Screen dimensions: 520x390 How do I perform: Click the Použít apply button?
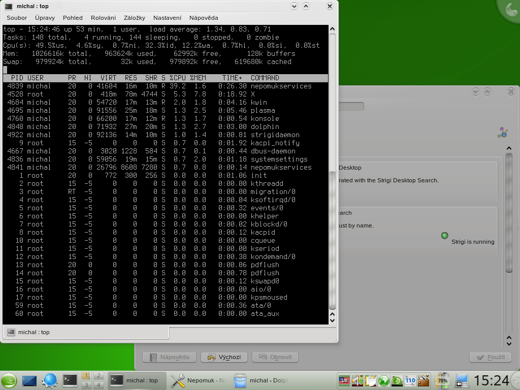click(491, 357)
